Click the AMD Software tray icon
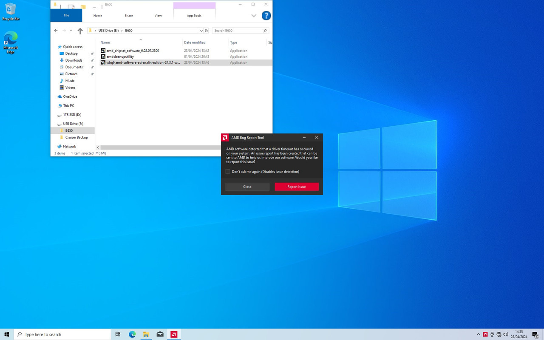The height and width of the screenshot is (340, 544). click(485, 334)
